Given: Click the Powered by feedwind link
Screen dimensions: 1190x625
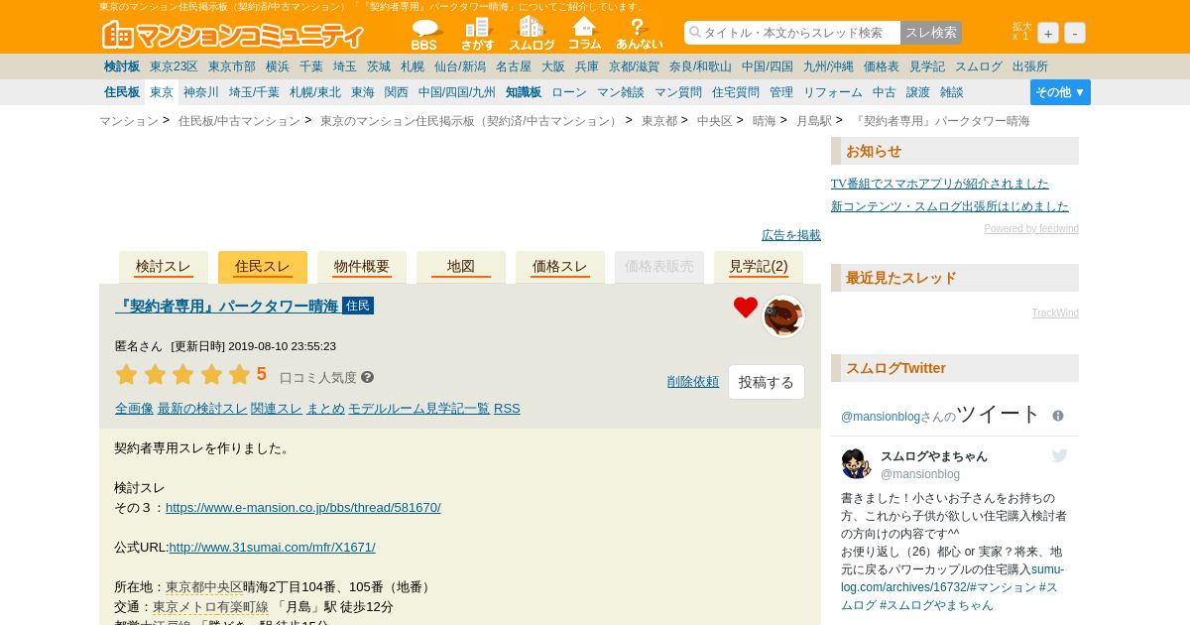Looking at the screenshot, I should pos(1031,229).
